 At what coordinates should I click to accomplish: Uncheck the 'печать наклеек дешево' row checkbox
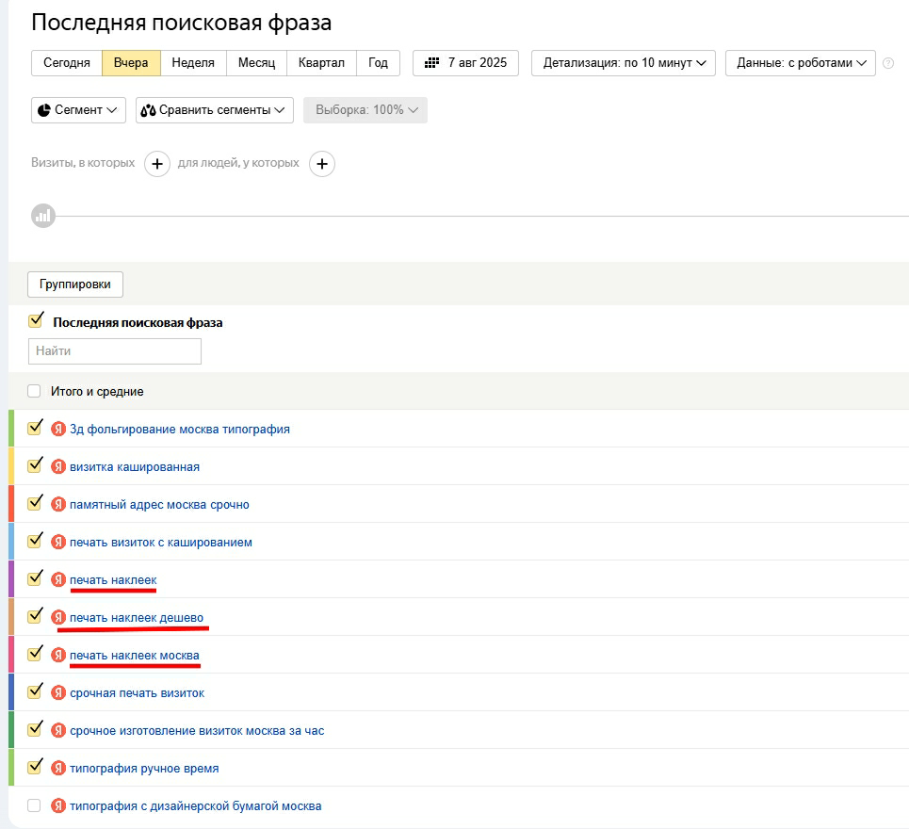coord(36,616)
